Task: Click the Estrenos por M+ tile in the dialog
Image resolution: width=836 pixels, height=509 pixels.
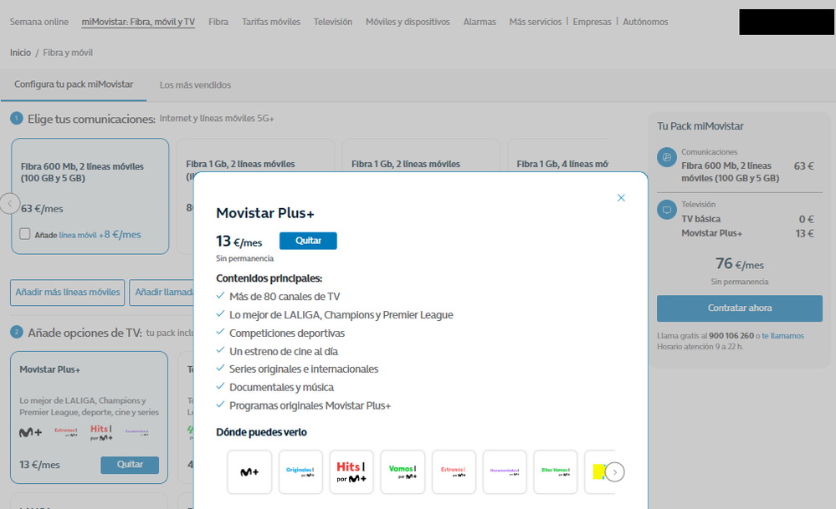Action: click(454, 472)
